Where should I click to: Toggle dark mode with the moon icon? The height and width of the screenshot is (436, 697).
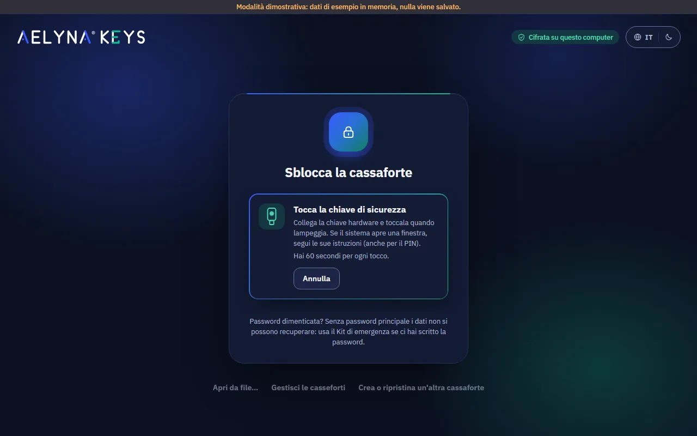click(x=669, y=38)
